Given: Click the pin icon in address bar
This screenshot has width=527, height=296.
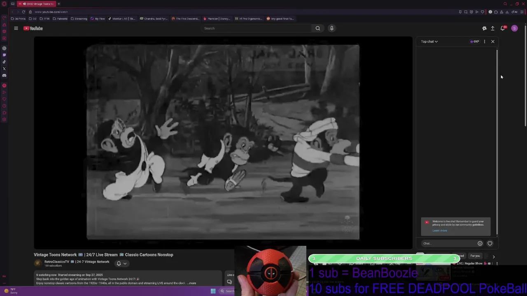Looking at the screenshot, I should tap(460, 12).
